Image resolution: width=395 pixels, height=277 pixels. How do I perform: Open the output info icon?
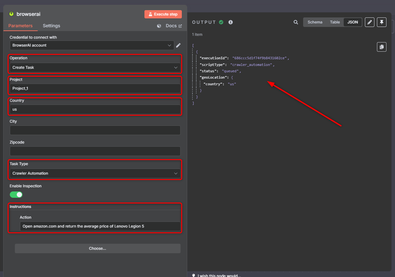point(231,22)
